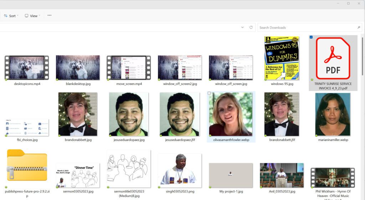Expand the address bar history dropdown
This screenshot has width=365, height=200.
click(242, 27)
